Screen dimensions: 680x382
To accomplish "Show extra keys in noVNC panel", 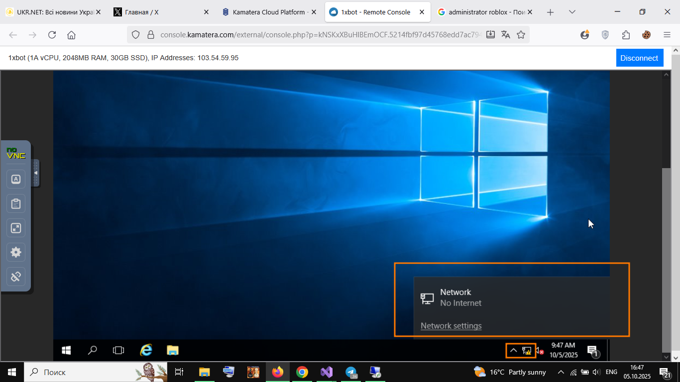I will coord(16,179).
